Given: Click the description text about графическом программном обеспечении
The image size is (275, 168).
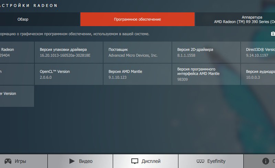Looking at the screenshot, I should point(75,34).
